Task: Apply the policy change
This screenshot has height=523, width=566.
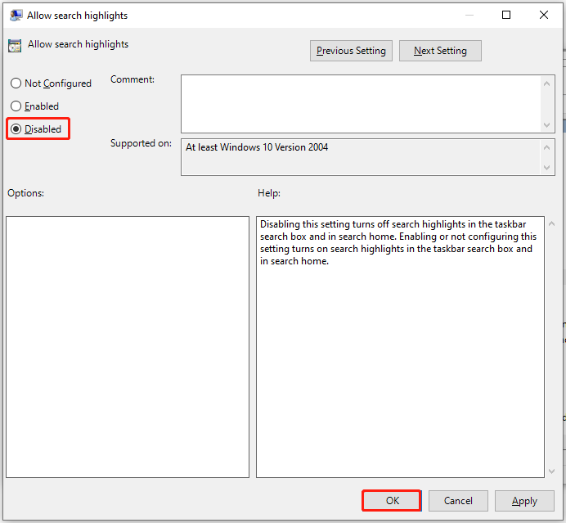Action: pos(524,501)
